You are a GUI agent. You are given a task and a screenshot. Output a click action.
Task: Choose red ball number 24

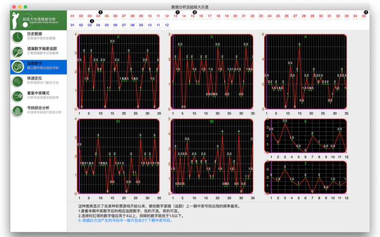(269, 16)
